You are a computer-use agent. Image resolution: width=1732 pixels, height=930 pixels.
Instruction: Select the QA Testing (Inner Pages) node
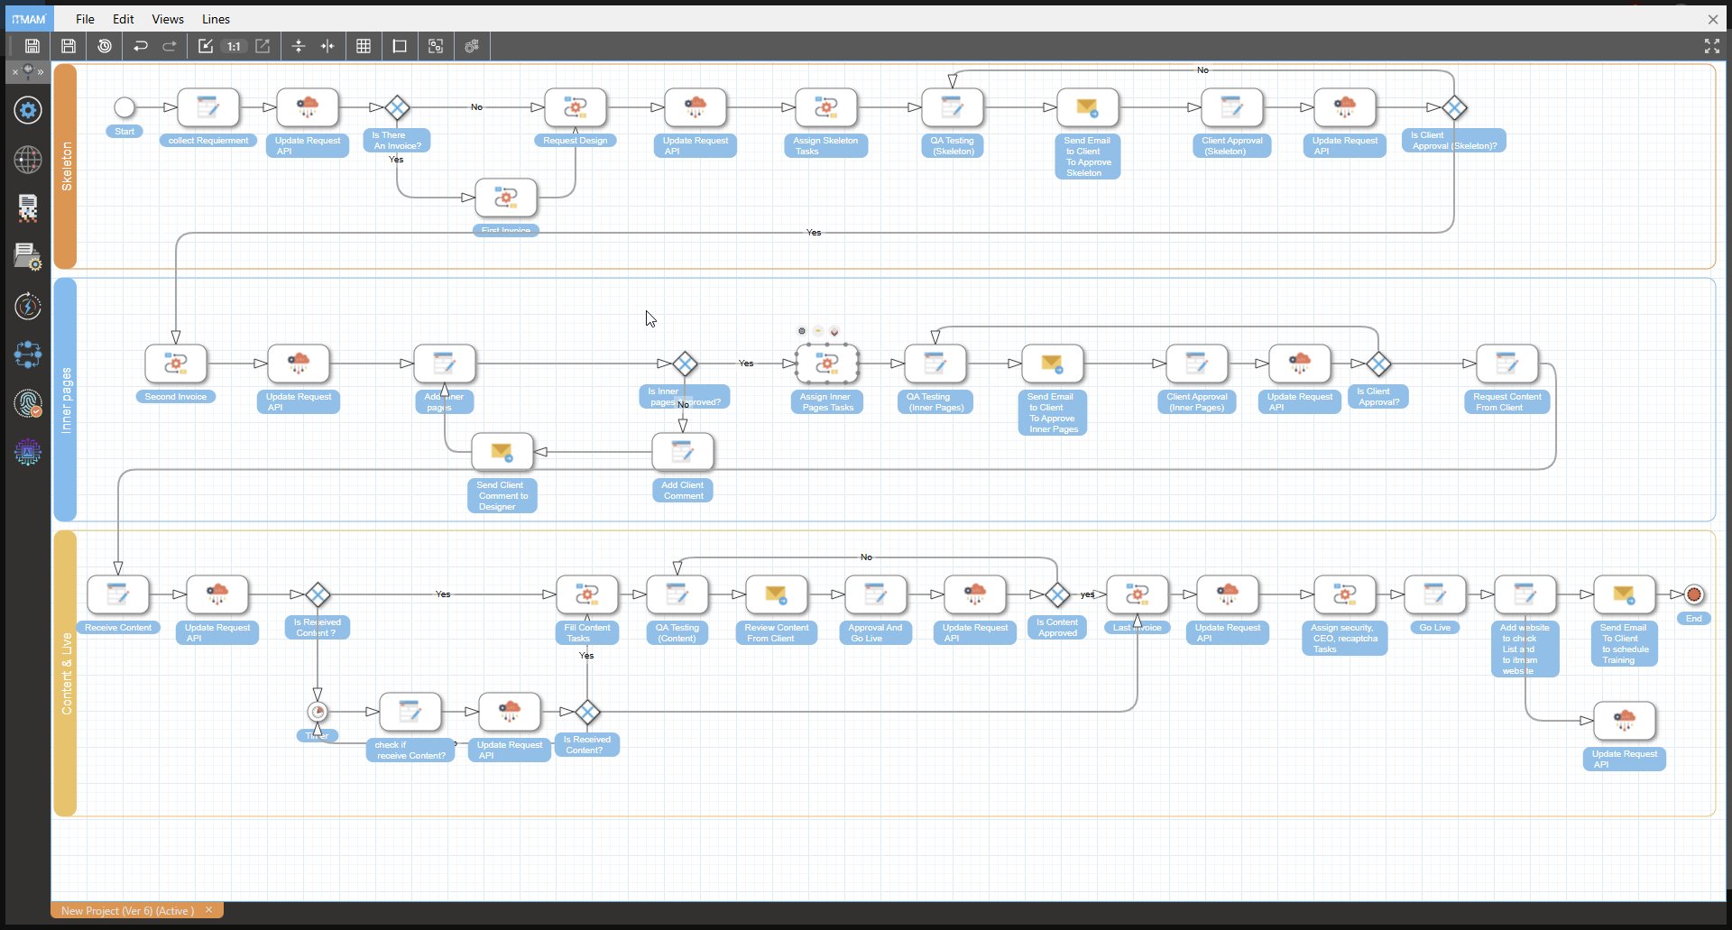[x=935, y=364]
